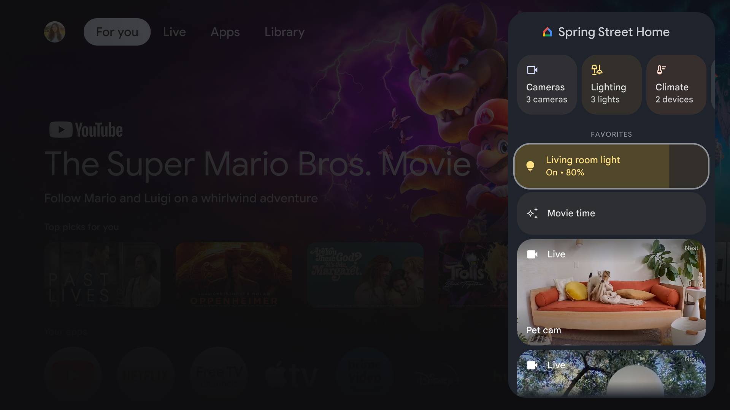Switch to the For you tab
Image resolution: width=730 pixels, height=410 pixels.
117,32
